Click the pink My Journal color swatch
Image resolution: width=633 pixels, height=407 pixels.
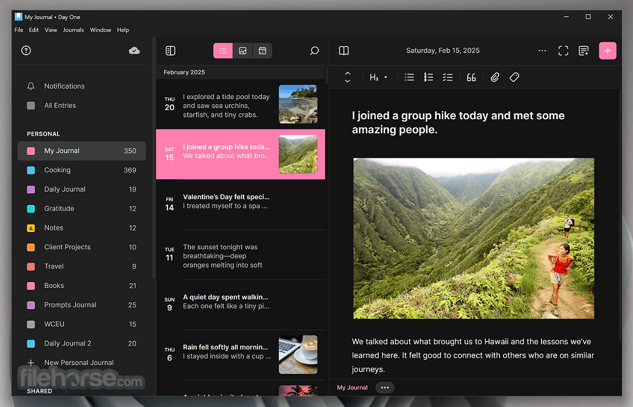pyautogui.click(x=30, y=151)
